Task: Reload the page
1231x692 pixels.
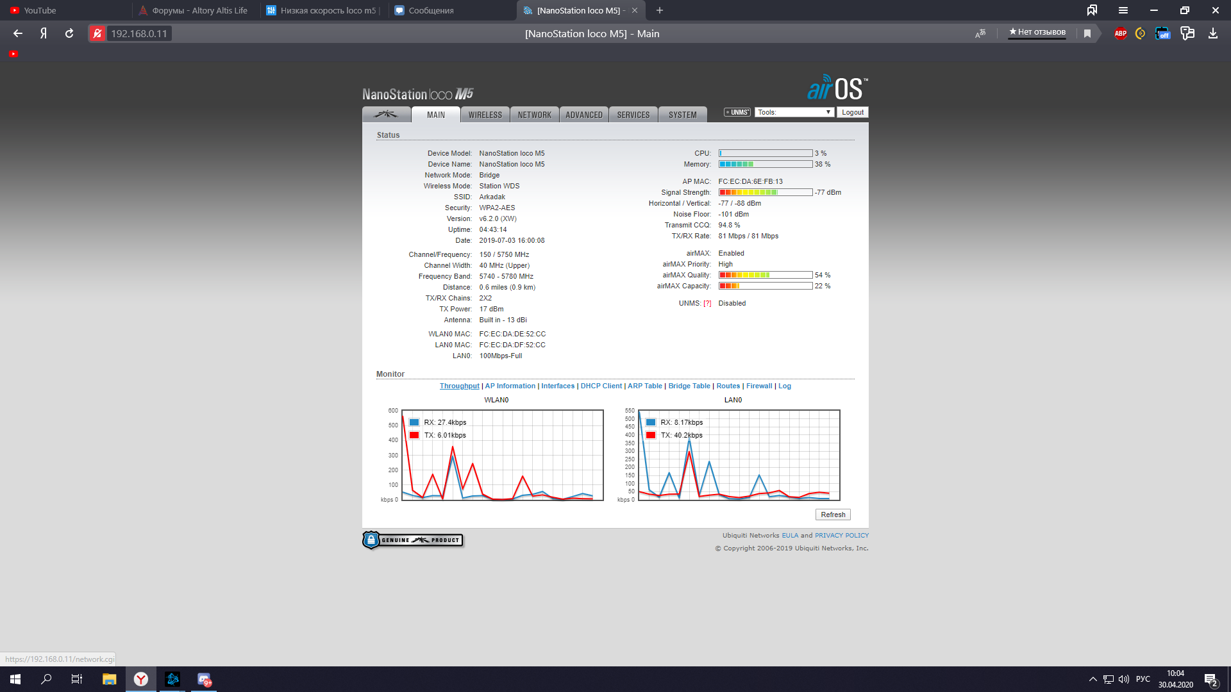Action: (69, 33)
